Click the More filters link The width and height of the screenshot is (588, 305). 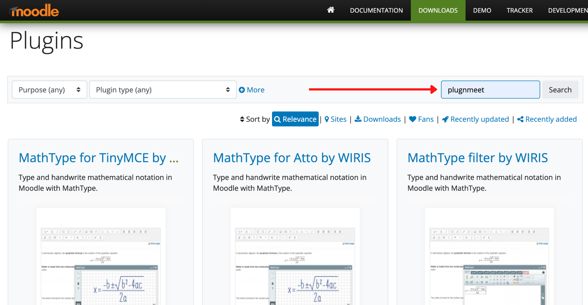(x=252, y=90)
